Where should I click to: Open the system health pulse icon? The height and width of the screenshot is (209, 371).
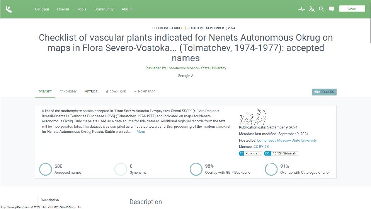coord(301,9)
